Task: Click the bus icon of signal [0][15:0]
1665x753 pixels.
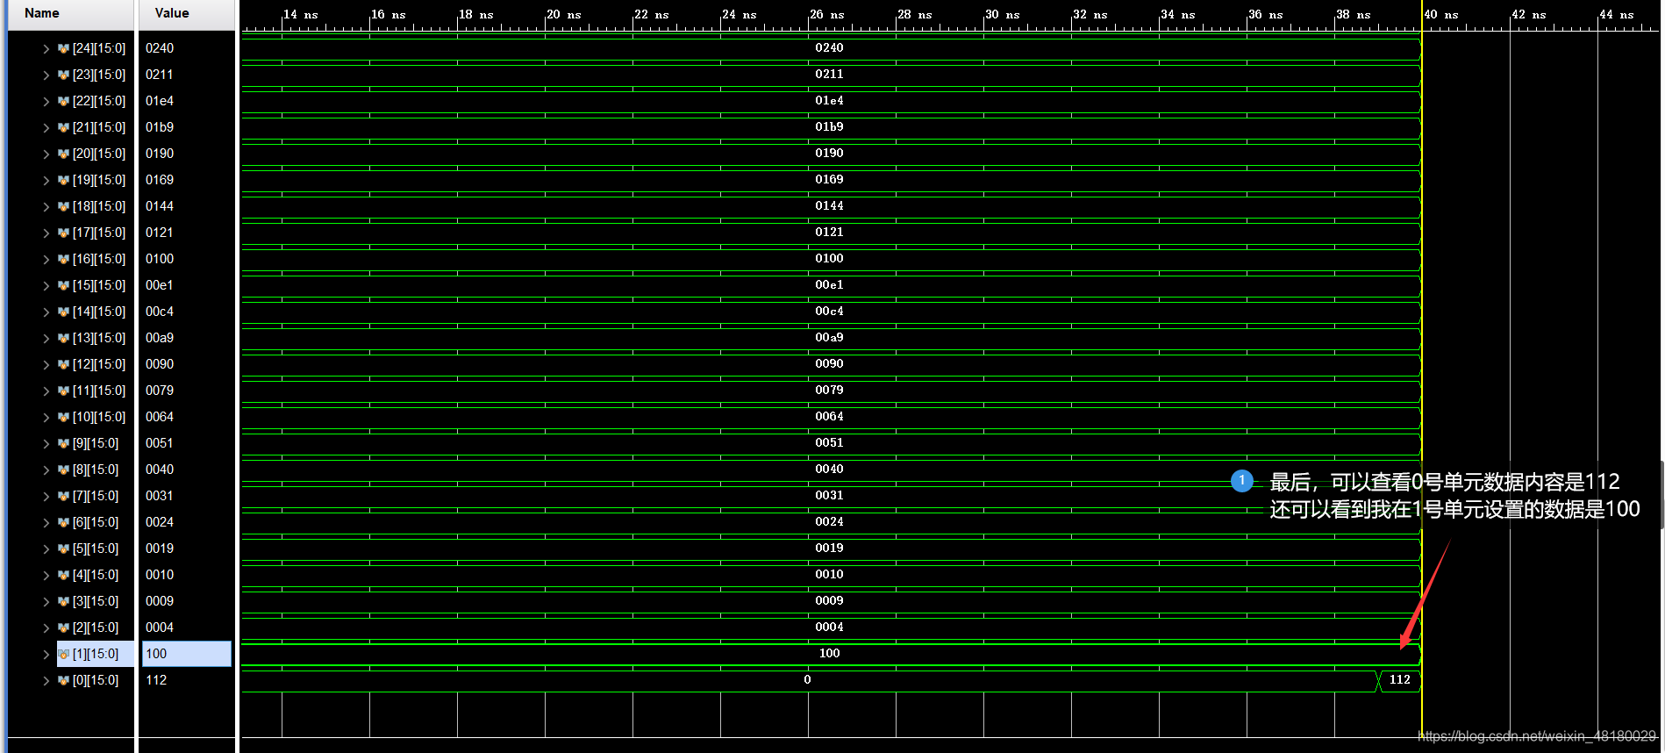Action: click(63, 681)
